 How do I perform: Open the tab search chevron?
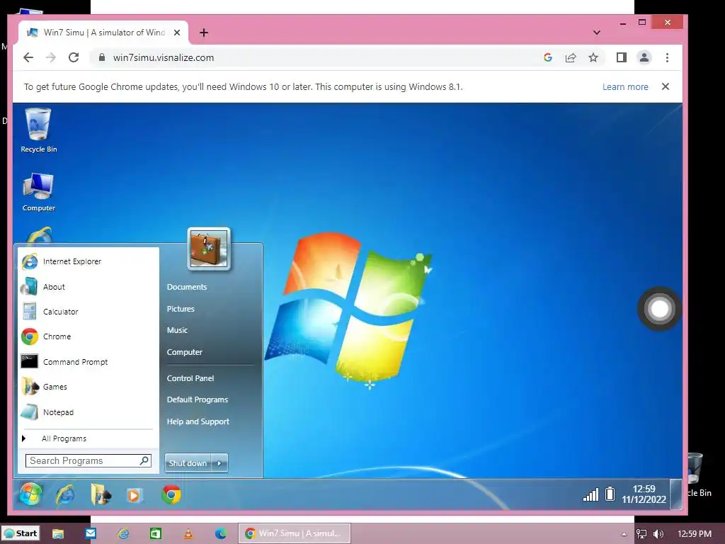point(597,33)
